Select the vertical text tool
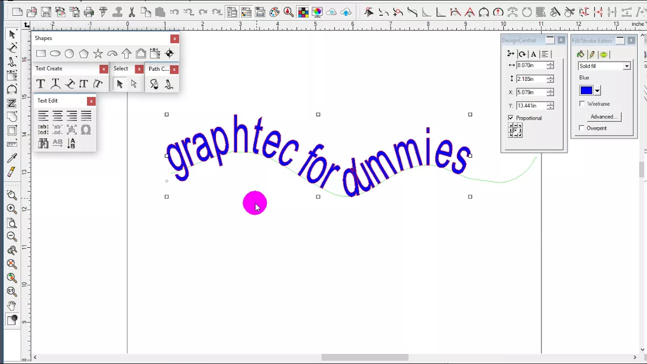This screenshot has height=364, width=647. tap(83, 84)
